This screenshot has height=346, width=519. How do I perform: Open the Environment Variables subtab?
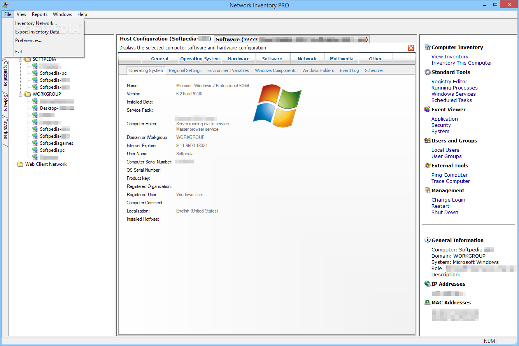(228, 70)
